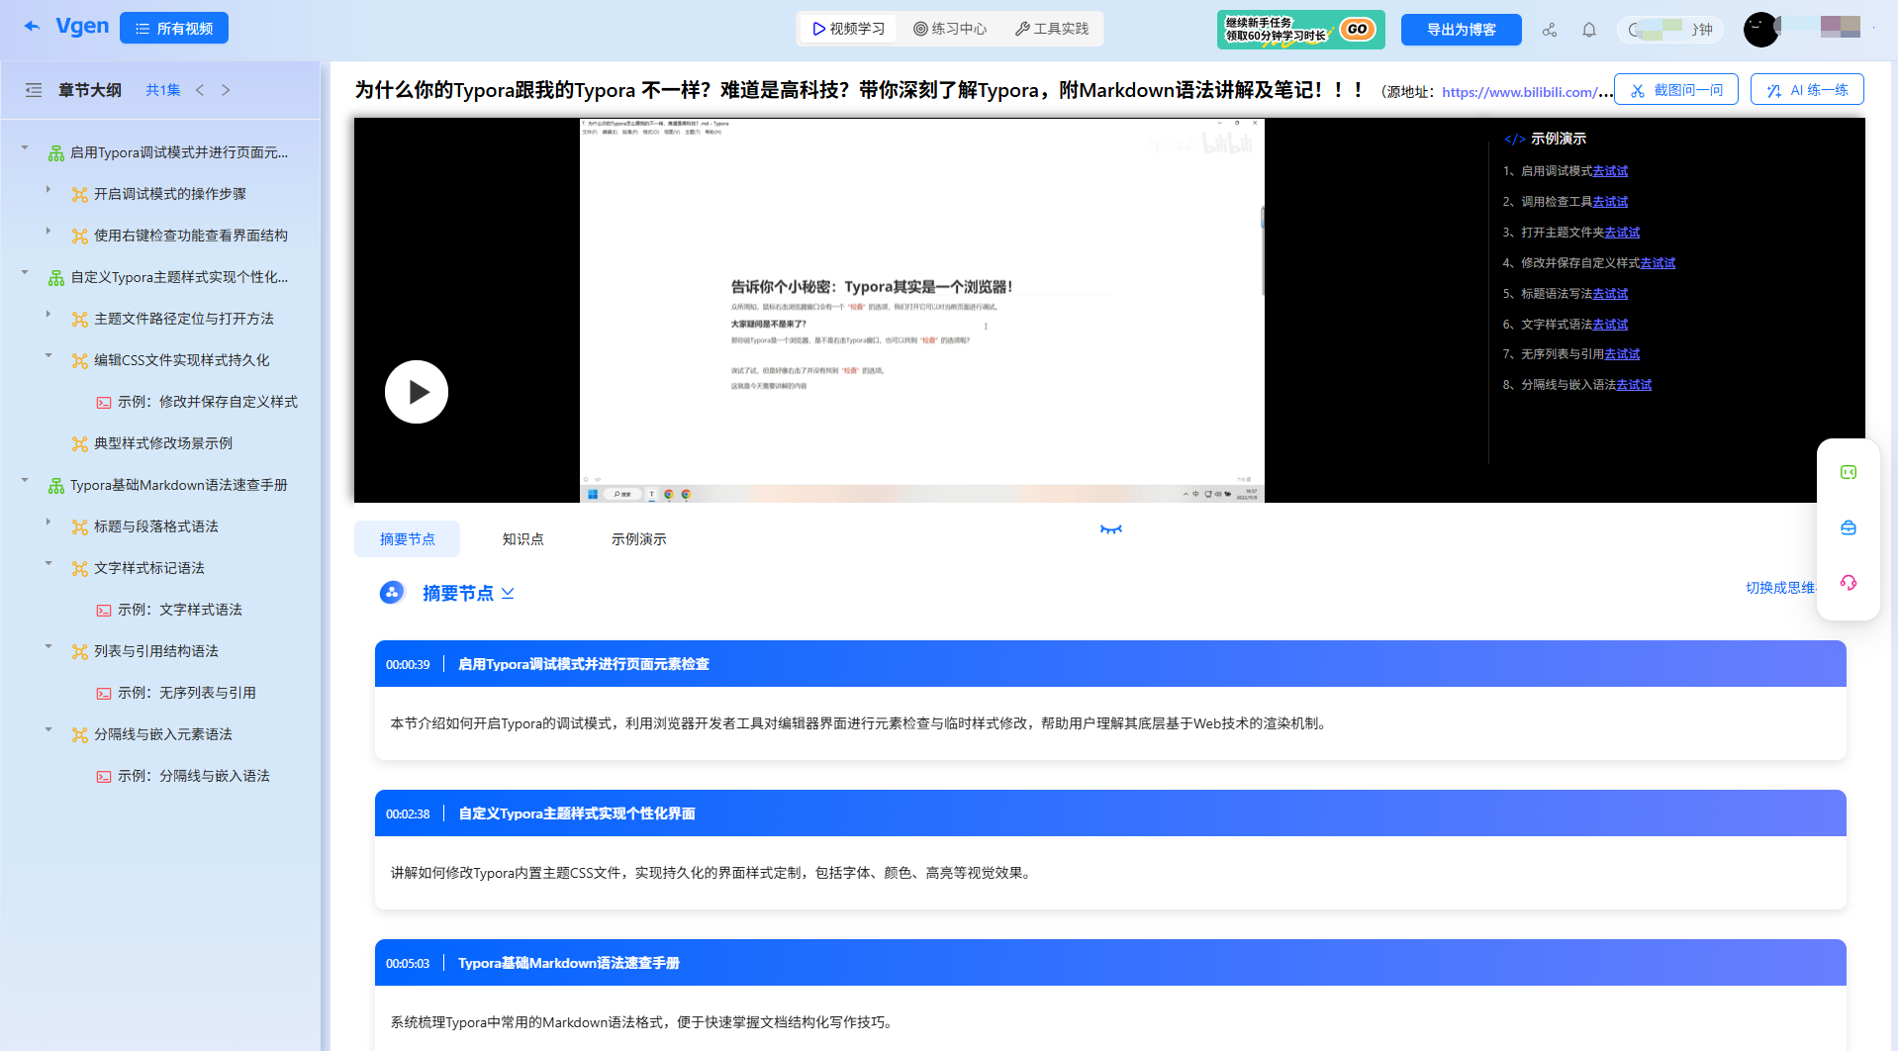Jump to timestamp 00:02:38 summary header

(1110, 813)
